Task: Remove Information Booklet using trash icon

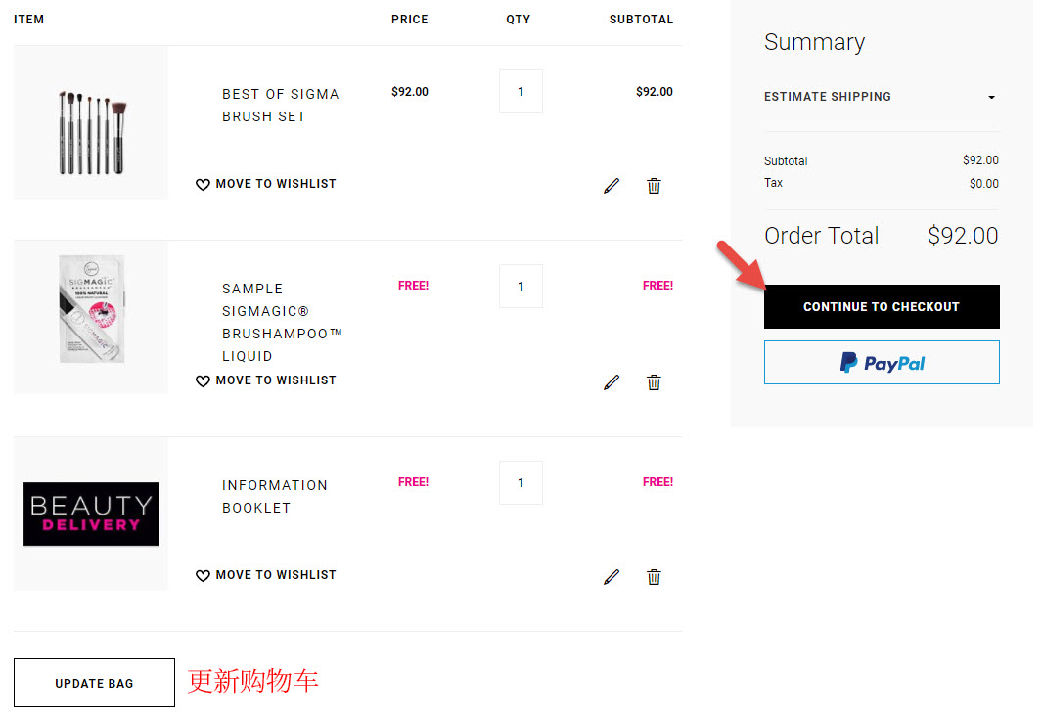Action: coord(654,577)
